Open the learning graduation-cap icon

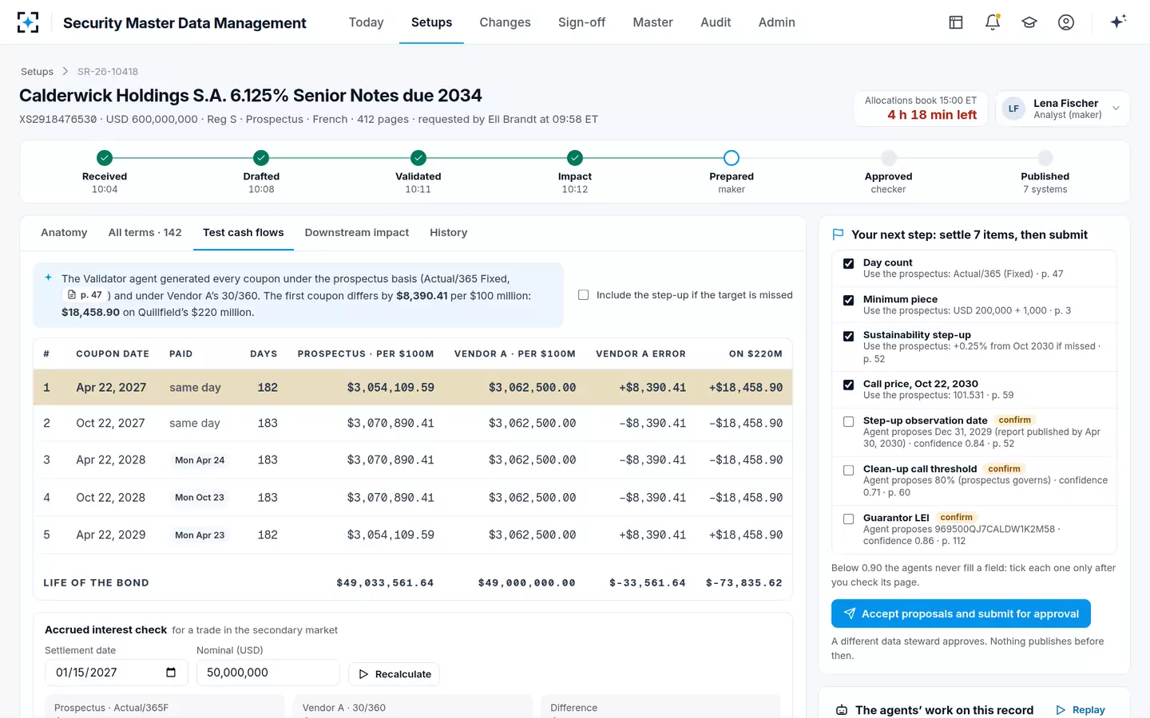coord(1029,22)
